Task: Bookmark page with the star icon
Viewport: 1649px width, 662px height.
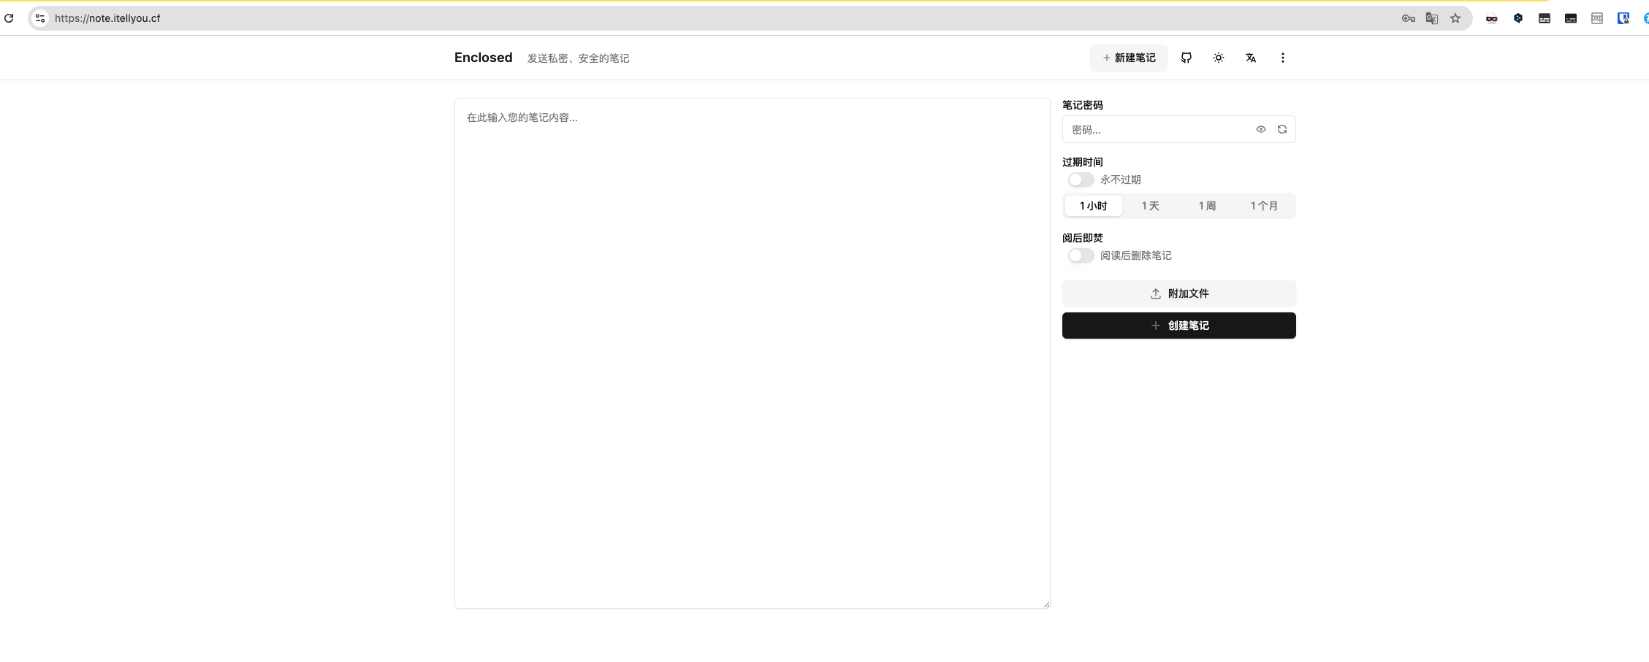Action: point(1455,18)
